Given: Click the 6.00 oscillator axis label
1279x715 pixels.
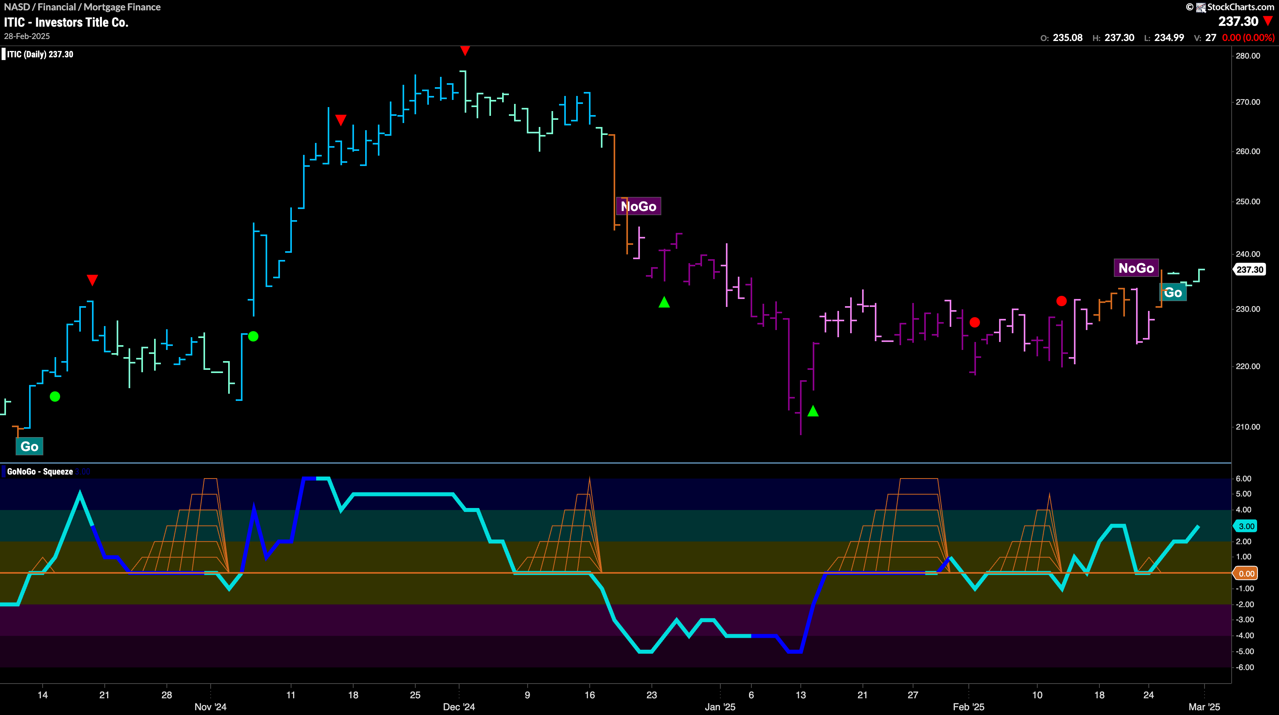Looking at the screenshot, I should (1243, 479).
